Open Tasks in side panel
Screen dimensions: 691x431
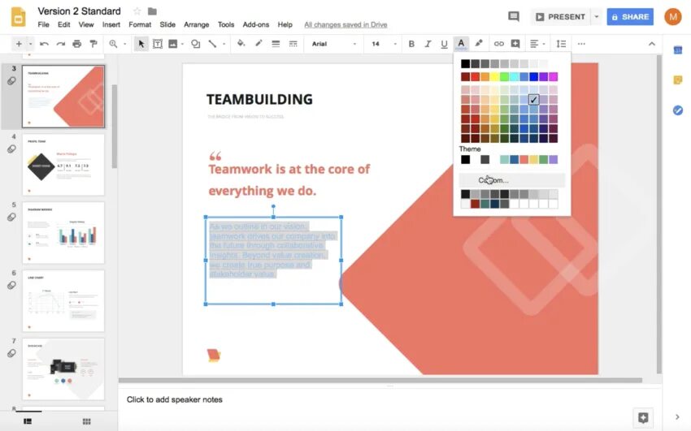coord(678,110)
